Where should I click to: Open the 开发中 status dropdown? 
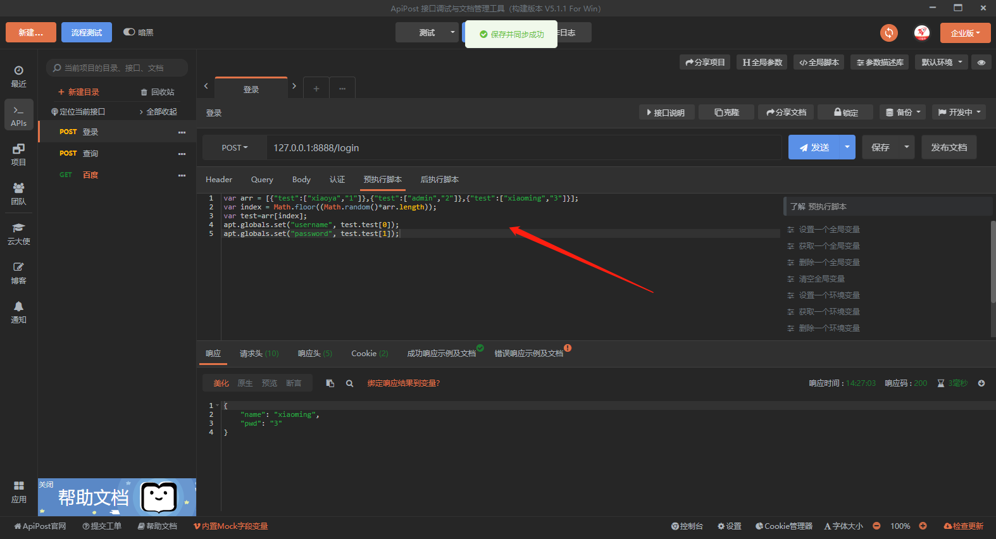959,112
